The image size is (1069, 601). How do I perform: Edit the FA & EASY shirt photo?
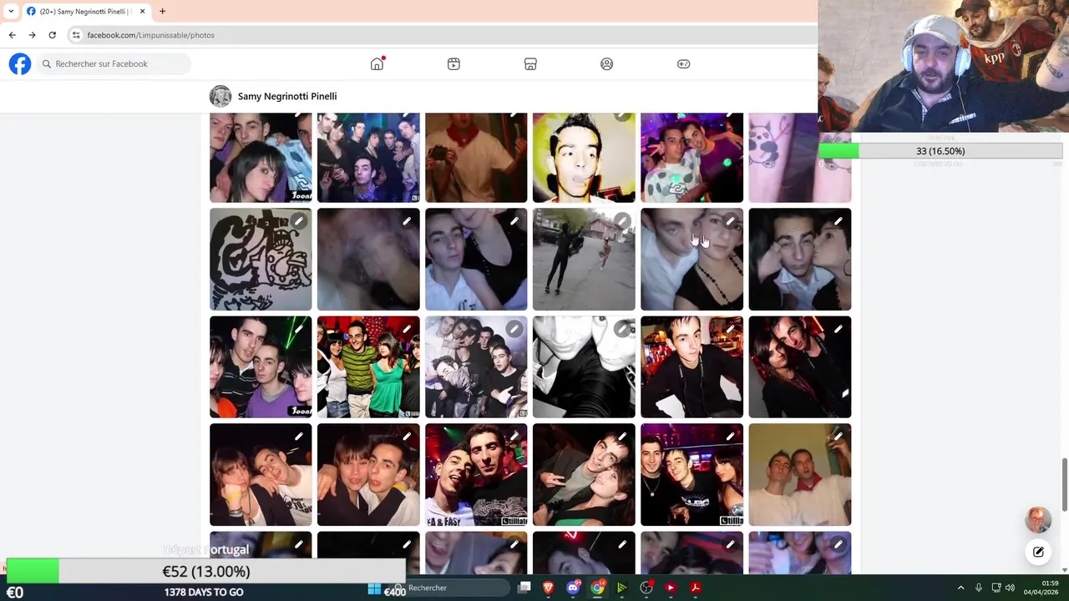coord(514,437)
